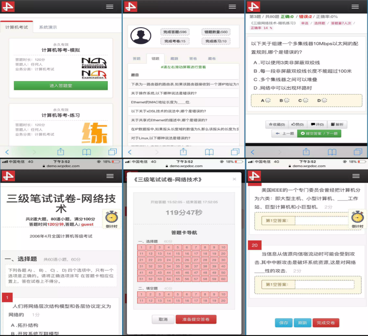Open hamburger menu above 计算机考试 tab
This screenshot has height=336, width=368.
click(x=110, y=7)
